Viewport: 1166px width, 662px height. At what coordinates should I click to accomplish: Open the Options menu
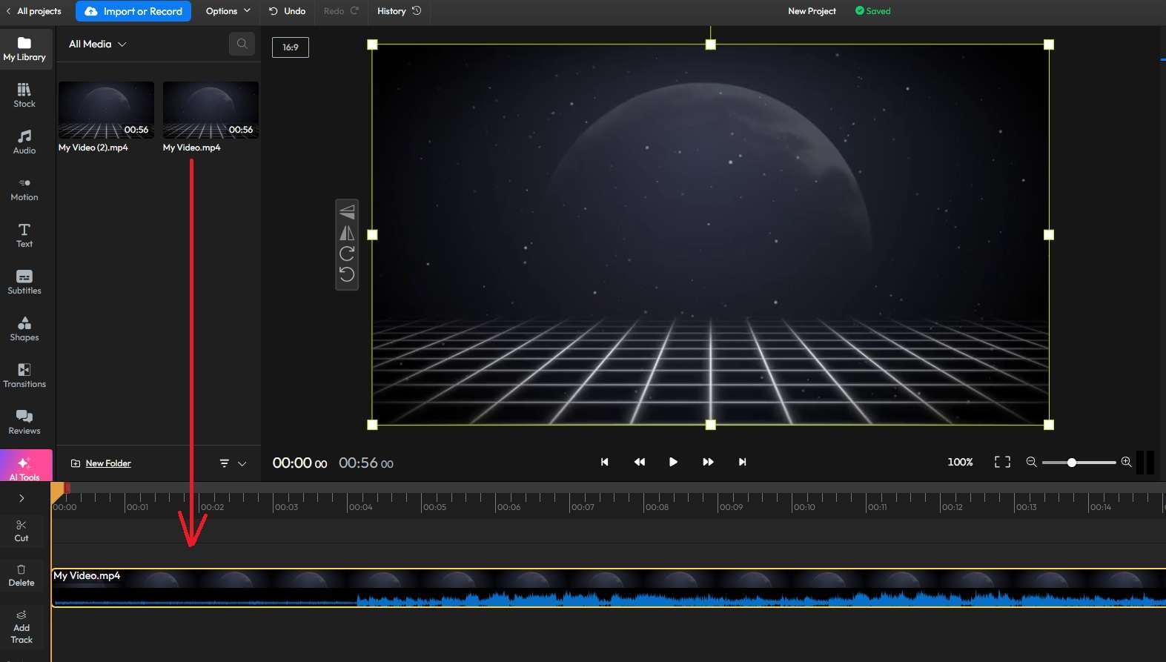pyautogui.click(x=228, y=11)
